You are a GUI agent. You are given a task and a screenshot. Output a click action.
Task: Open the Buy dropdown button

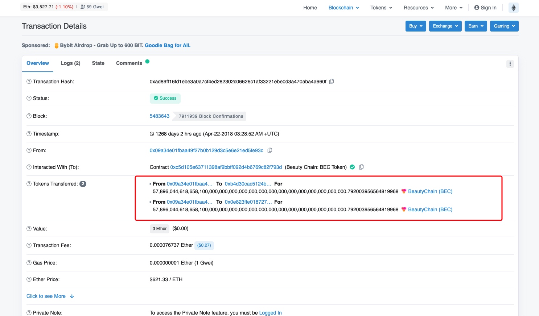click(x=416, y=26)
